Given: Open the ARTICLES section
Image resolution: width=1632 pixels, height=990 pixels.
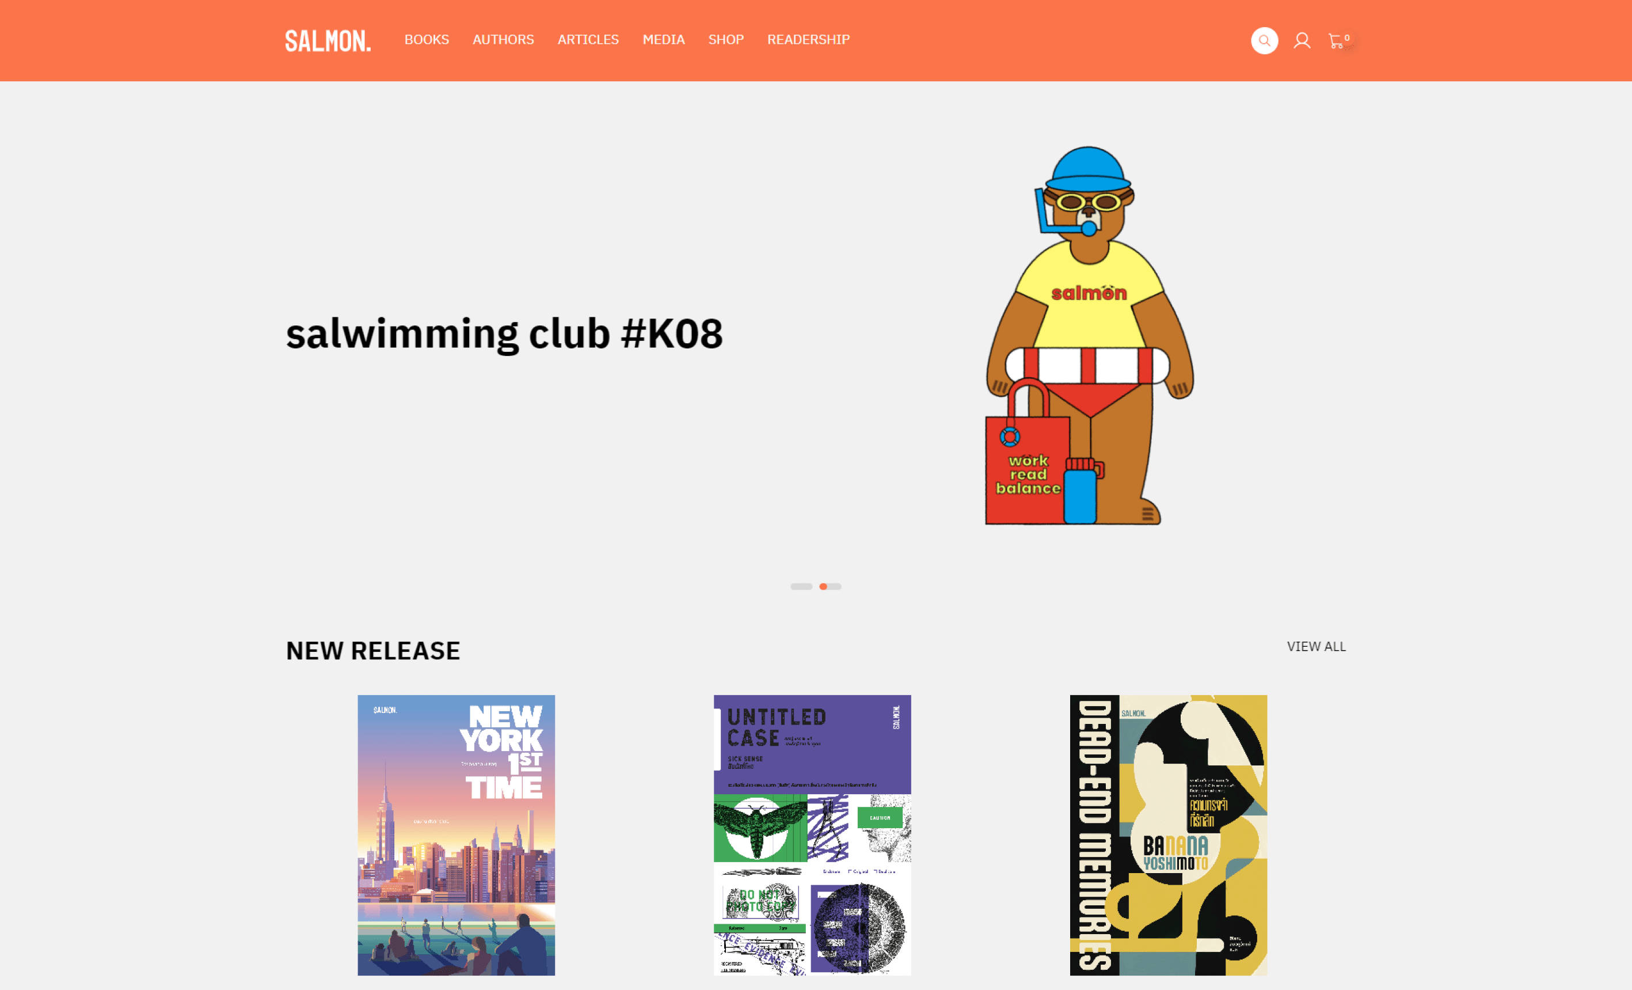Looking at the screenshot, I should click(588, 40).
